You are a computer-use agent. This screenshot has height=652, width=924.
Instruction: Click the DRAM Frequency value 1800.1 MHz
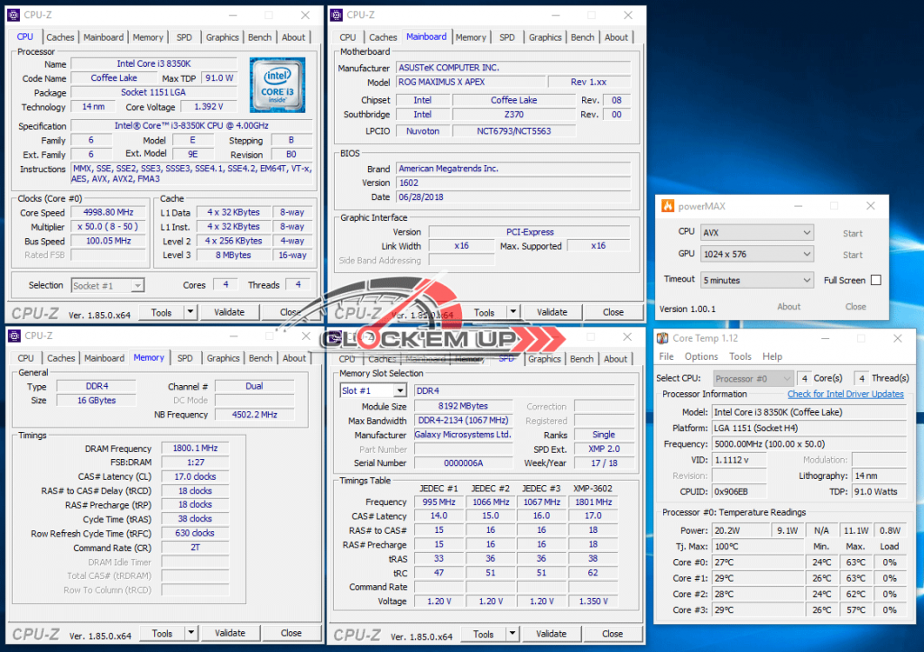pos(195,448)
